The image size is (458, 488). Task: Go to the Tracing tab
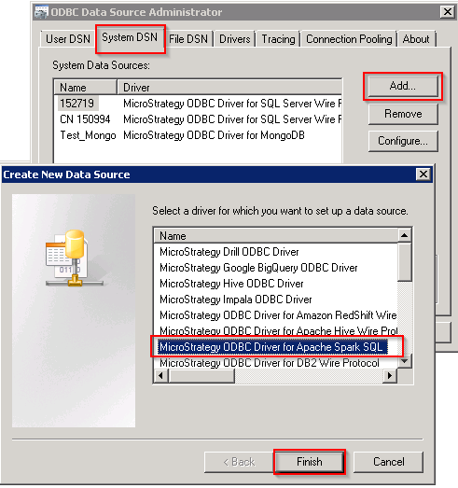pos(278,39)
